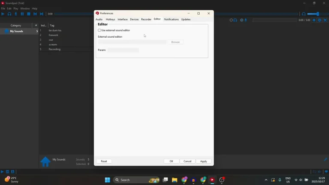
Task: Click the headphone icon in the recorder bar
Action: click(235, 20)
